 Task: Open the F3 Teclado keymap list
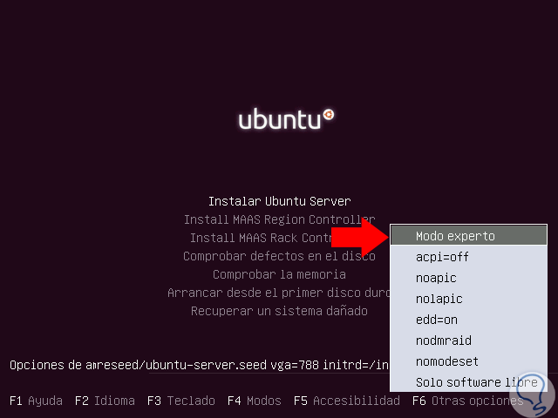point(178,401)
